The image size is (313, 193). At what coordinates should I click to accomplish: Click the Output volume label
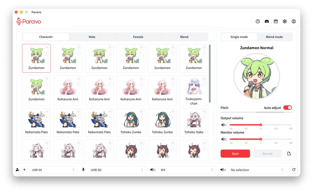point(232,118)
